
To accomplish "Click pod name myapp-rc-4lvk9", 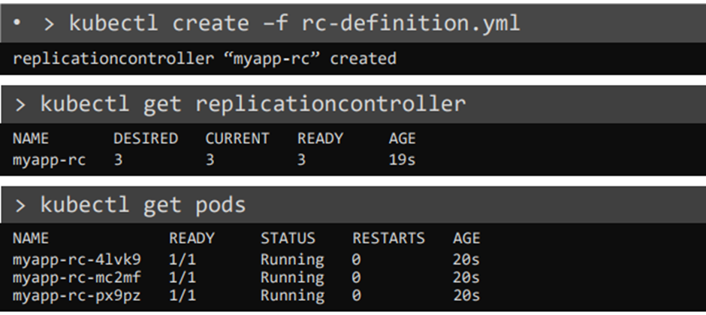I will 77,259.
